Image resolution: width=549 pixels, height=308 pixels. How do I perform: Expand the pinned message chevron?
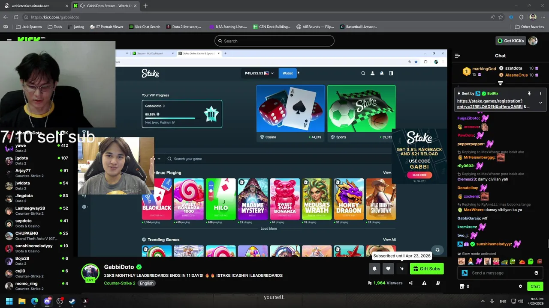coord(540,103)
